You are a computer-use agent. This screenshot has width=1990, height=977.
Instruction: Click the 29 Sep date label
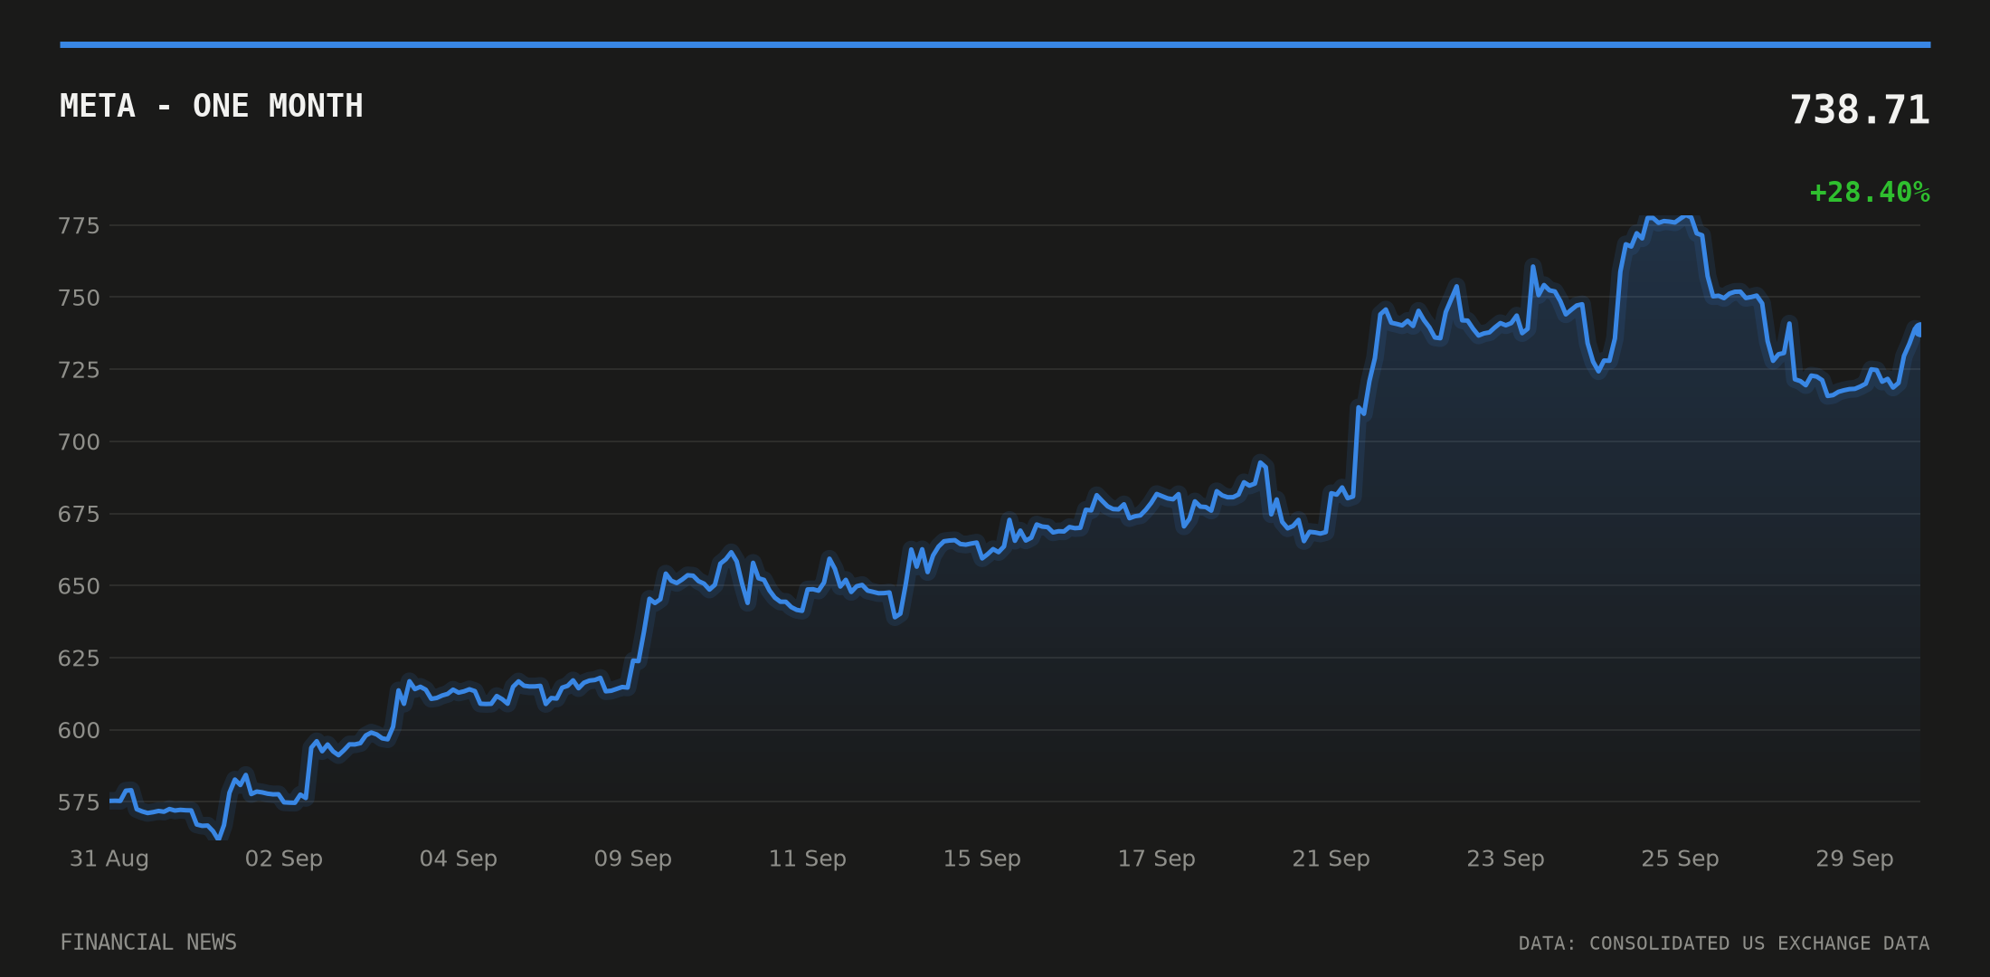click(1855, 858)
